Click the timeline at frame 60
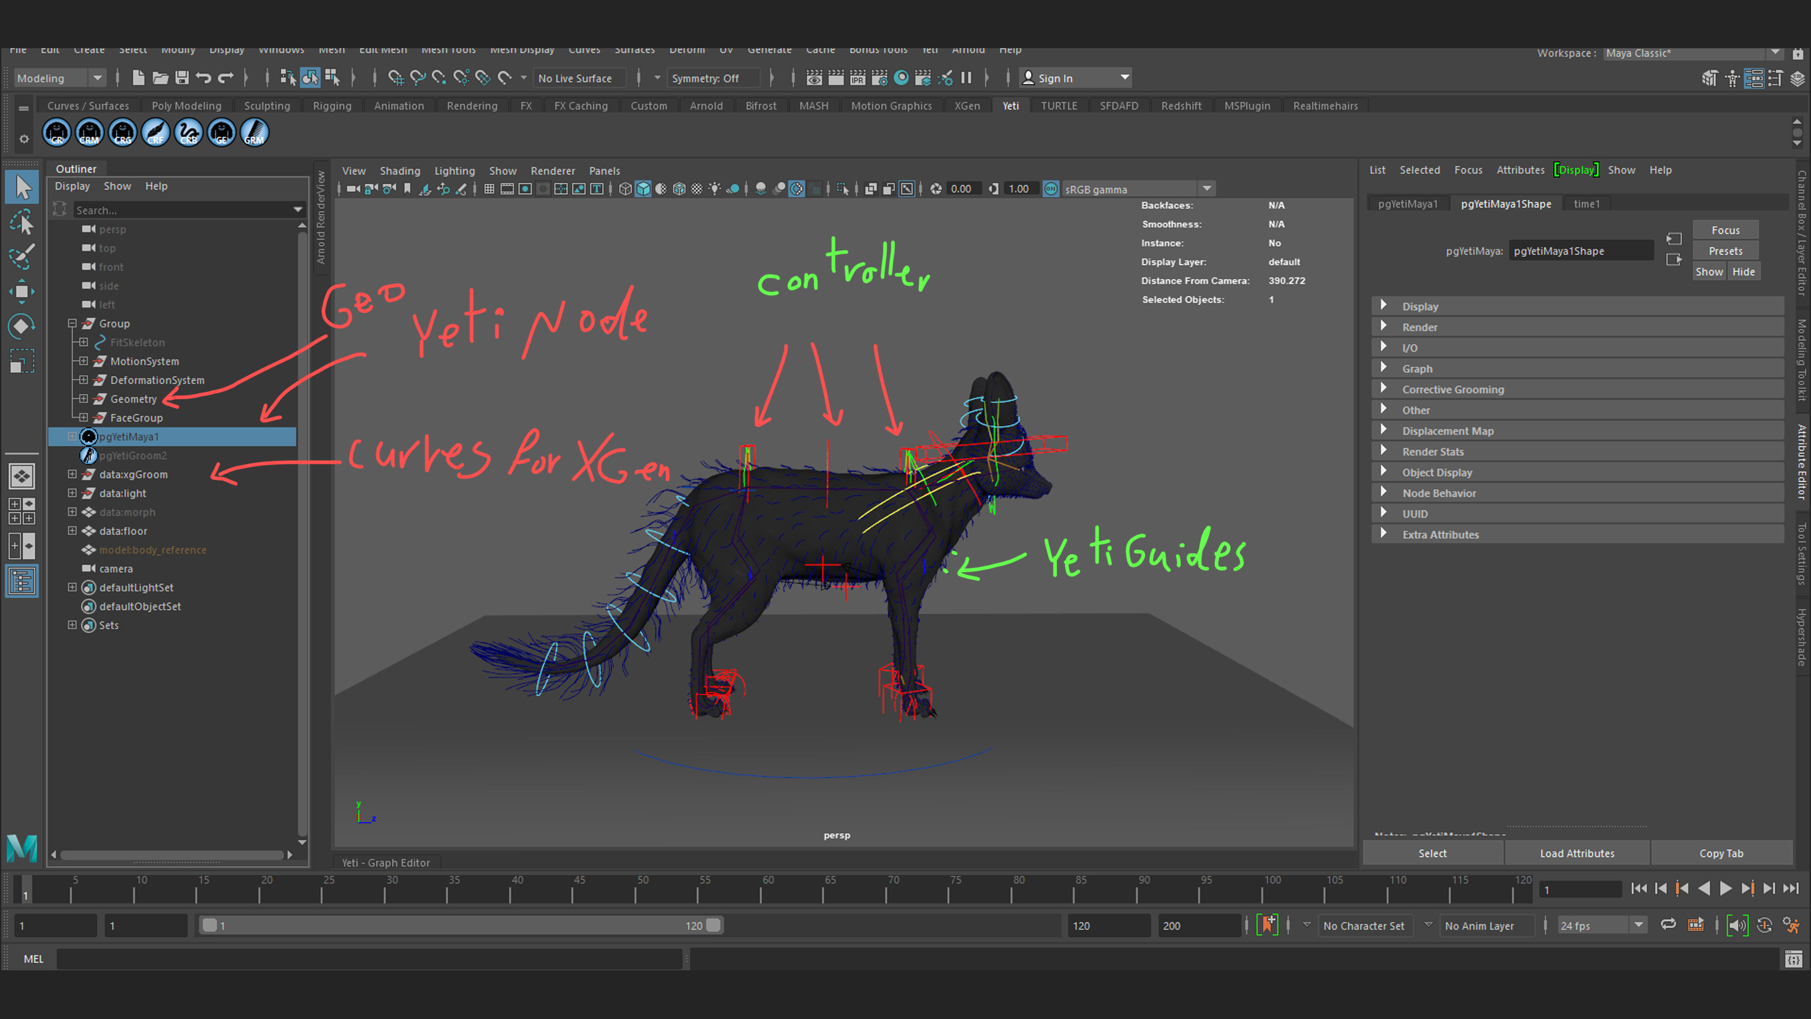This screenshot has height=1019, width=1811. (761, 890)
